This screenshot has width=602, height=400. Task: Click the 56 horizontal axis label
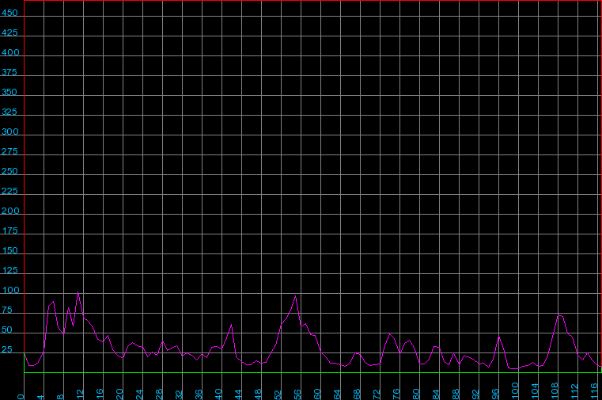pyautogui.click(x=298, y=394)
